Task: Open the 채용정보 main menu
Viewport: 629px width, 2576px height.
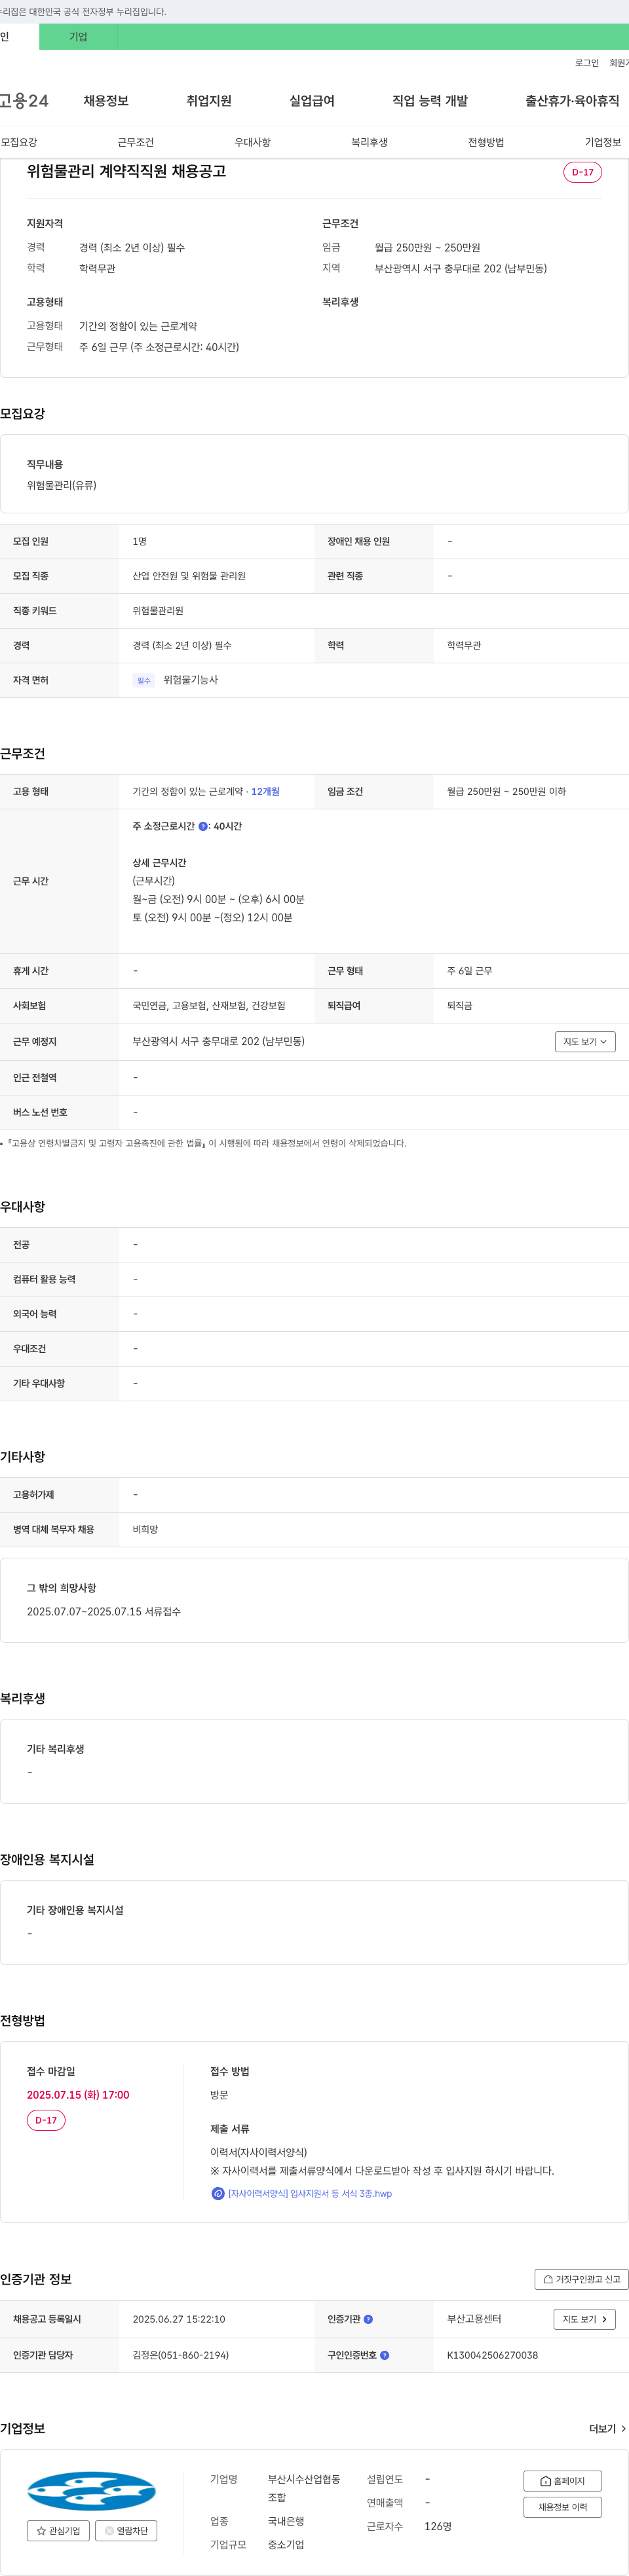Action: click(x=106, y=101)
